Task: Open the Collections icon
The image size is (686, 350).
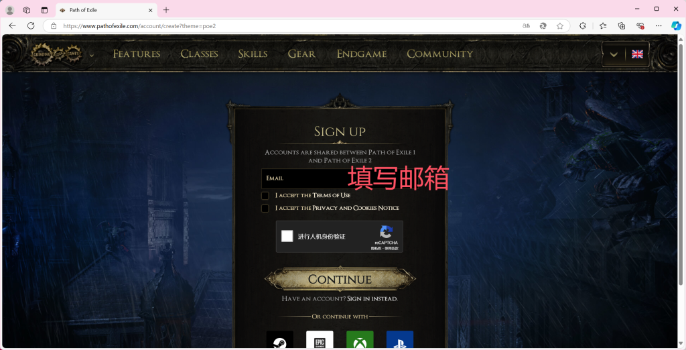Action: [x=622, y=26]
